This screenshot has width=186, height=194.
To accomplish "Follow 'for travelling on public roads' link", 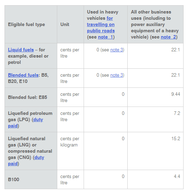I will pos(101,25).
